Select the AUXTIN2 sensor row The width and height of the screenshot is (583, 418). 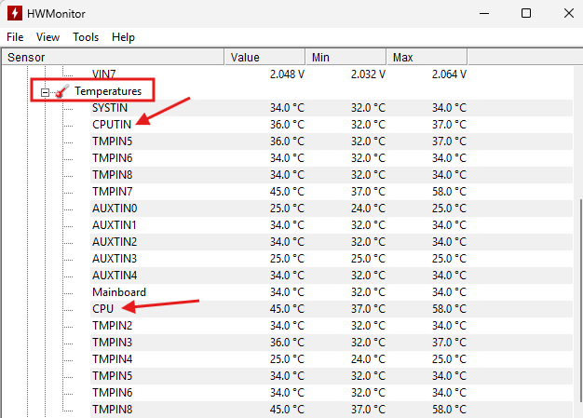pyautogui.click(x=331, y=242)
